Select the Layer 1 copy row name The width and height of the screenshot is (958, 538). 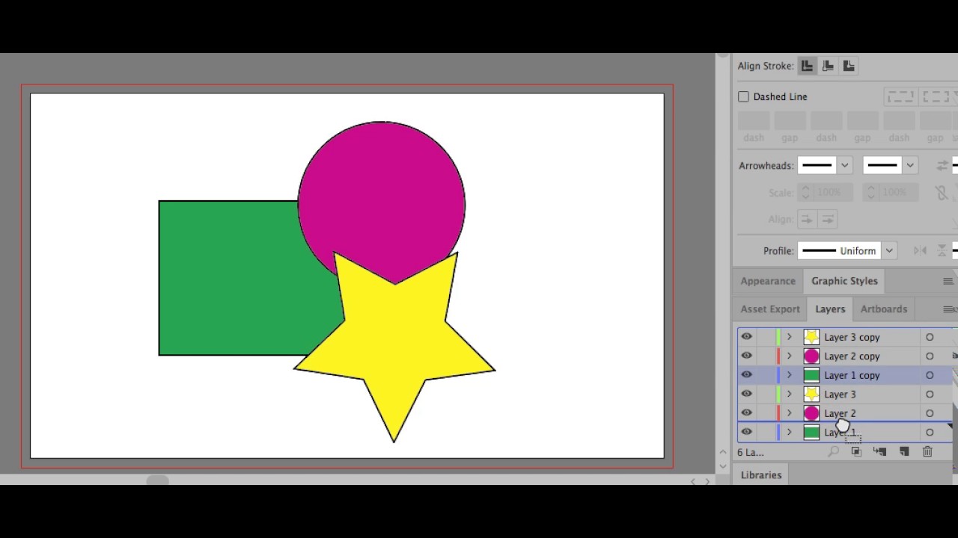tap(852, 375)
